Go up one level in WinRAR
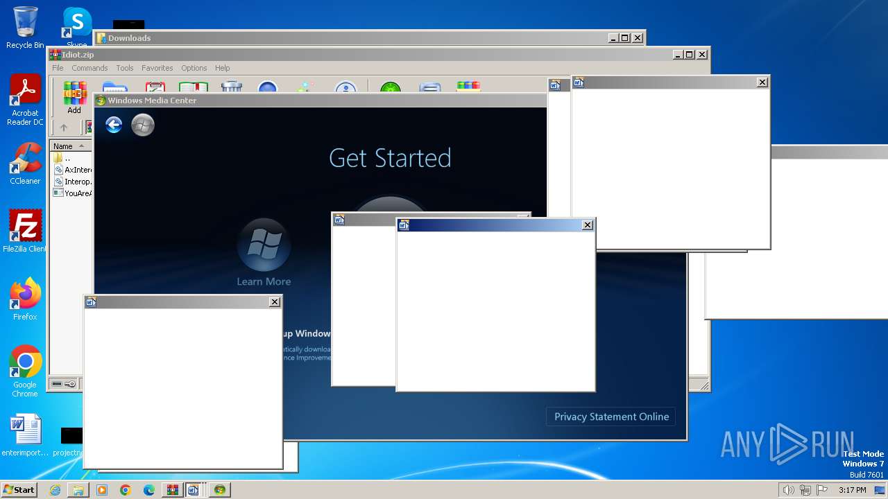 pyautogui.click(x=64, y=128)
